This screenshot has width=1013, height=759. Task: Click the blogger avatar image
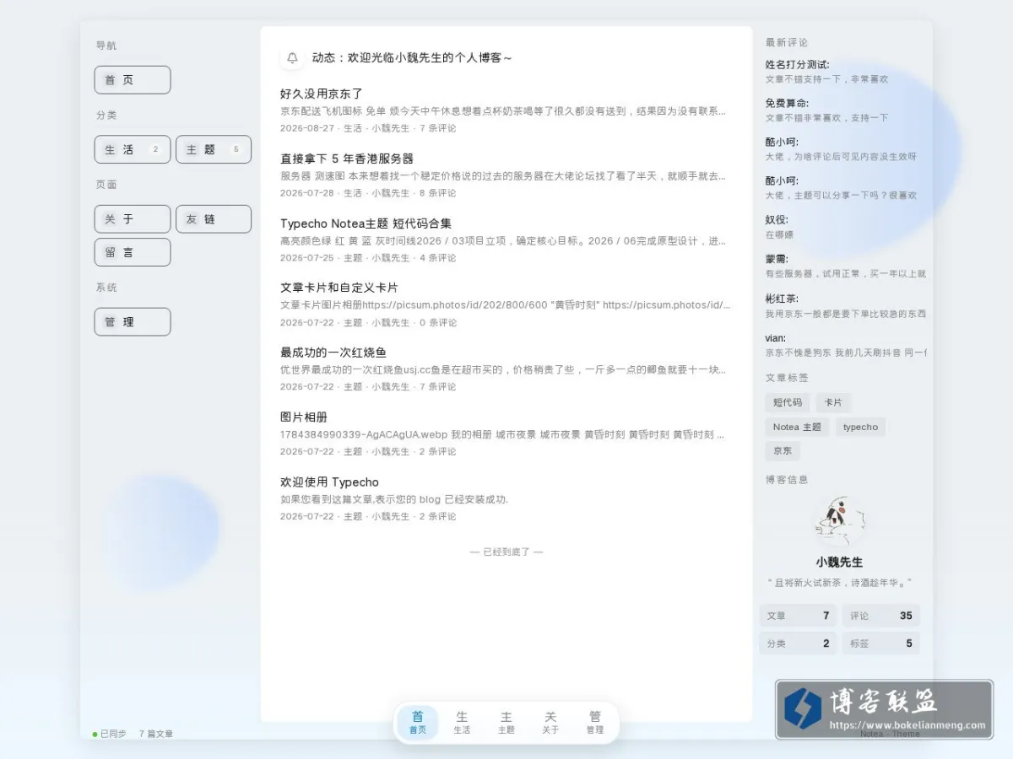click(839, 521)
